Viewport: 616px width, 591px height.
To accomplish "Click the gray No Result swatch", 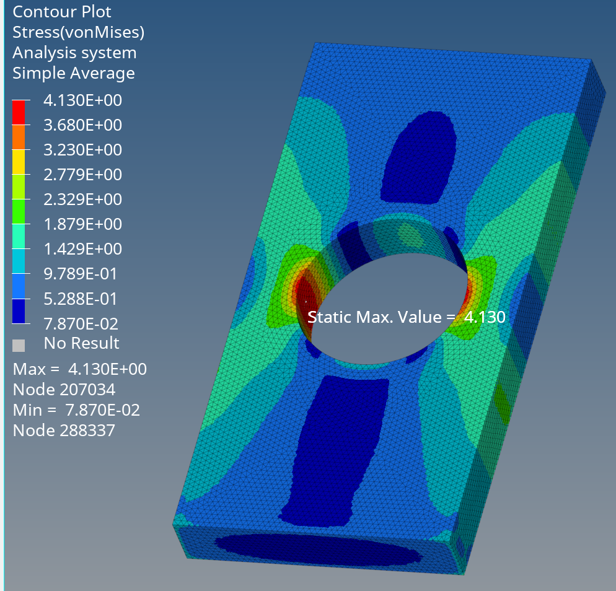I will click(19, 346).
